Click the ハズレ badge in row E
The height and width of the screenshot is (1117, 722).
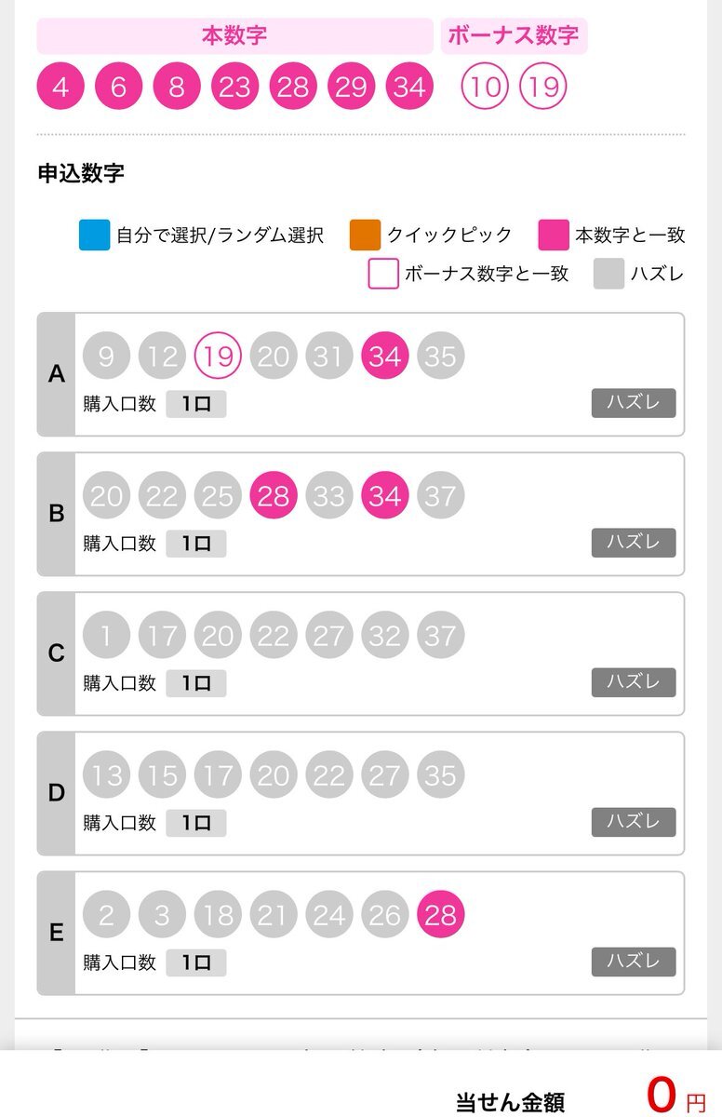point(634,962)
